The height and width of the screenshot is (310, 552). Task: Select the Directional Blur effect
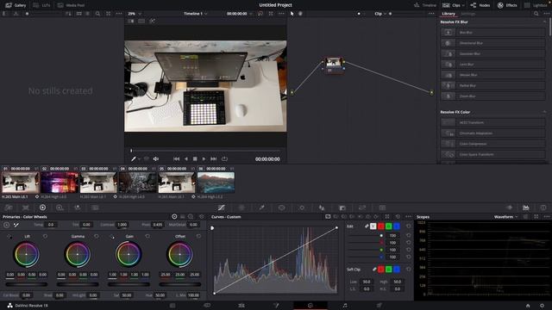click(492, 43)
